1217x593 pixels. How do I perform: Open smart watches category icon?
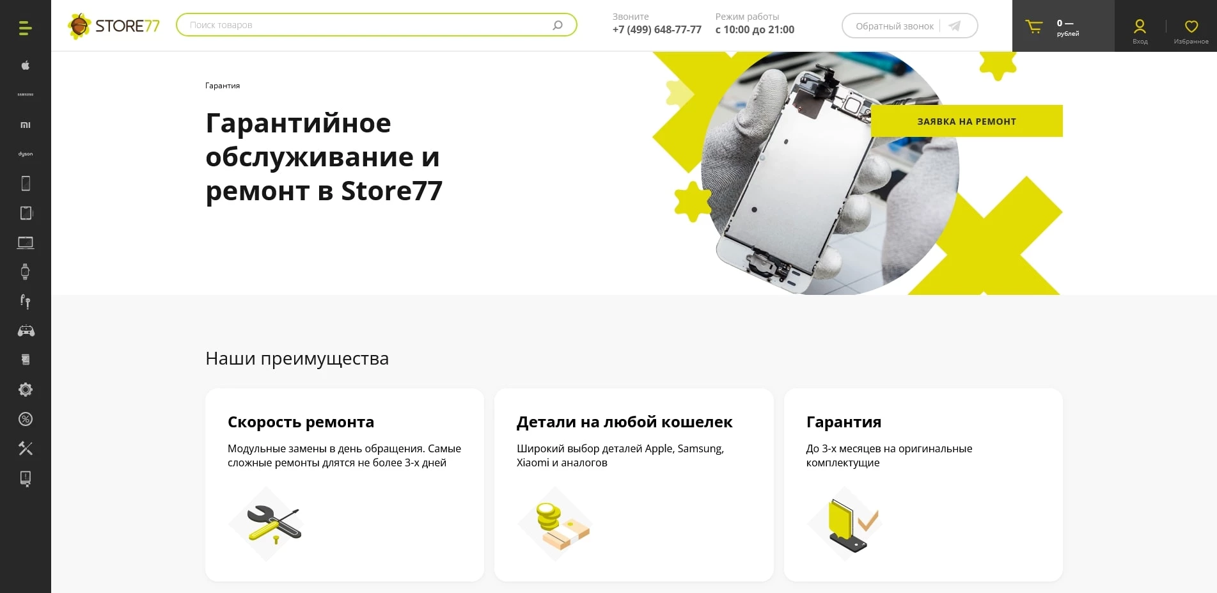[26, 272]
